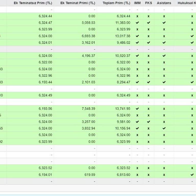Select the IMM check mark in the 10,156.94 row
Viewport: 196px width, 196px height.
click(x=137, y=128)
